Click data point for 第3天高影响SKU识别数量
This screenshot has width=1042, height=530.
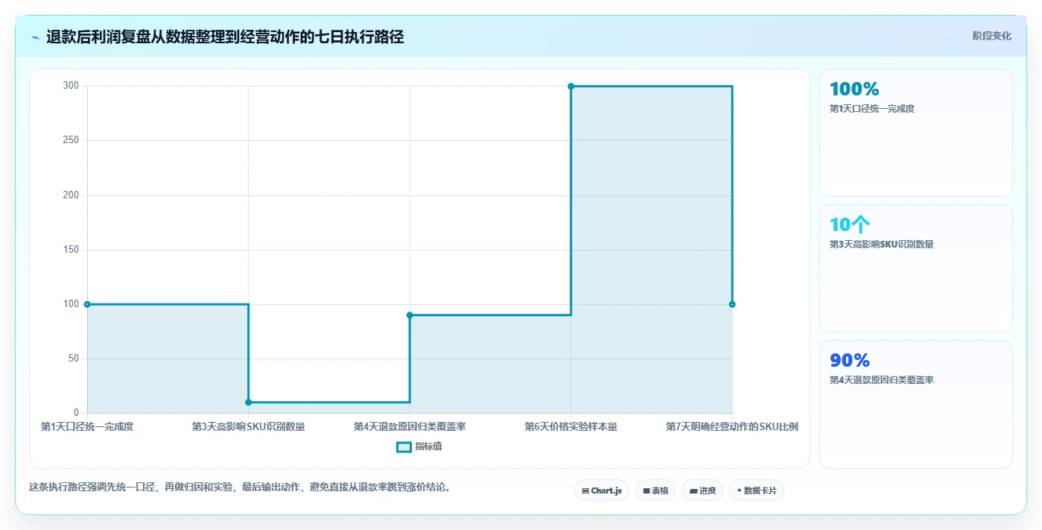pyautogui.click(x=249, y=403)
